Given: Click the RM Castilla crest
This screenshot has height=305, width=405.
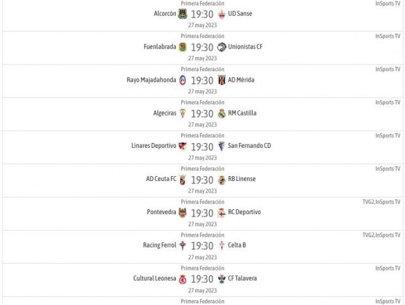Looking at the screenshot, I should tap(222, 114).
